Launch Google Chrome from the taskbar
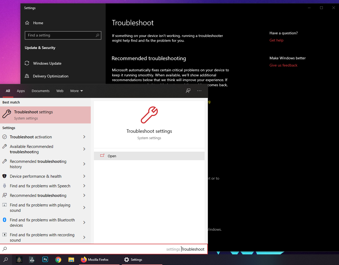The width and height of the screenshot is (339, 265). (x=58, y=259)
